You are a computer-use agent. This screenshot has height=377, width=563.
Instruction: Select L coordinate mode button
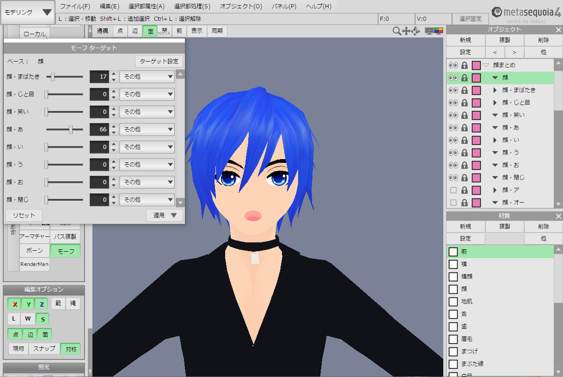pyautogui.click(x=14, y=319)
